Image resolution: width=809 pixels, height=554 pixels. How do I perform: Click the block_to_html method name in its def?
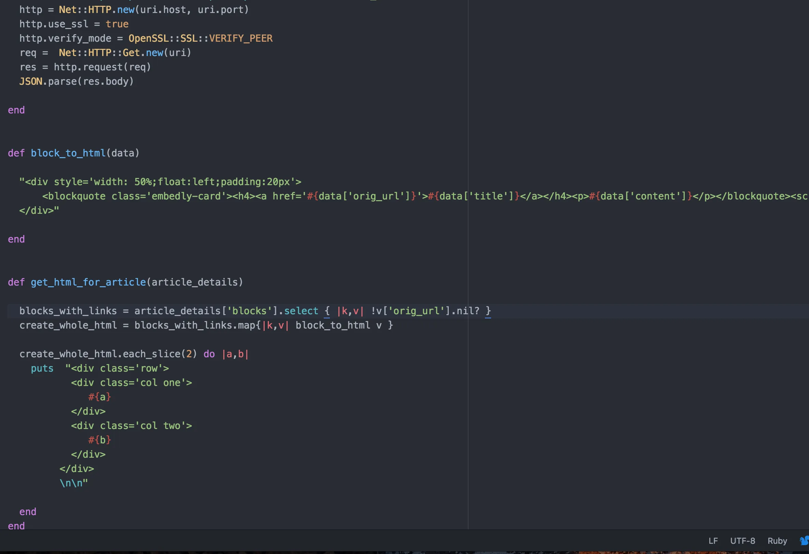(x=68, y=153)
